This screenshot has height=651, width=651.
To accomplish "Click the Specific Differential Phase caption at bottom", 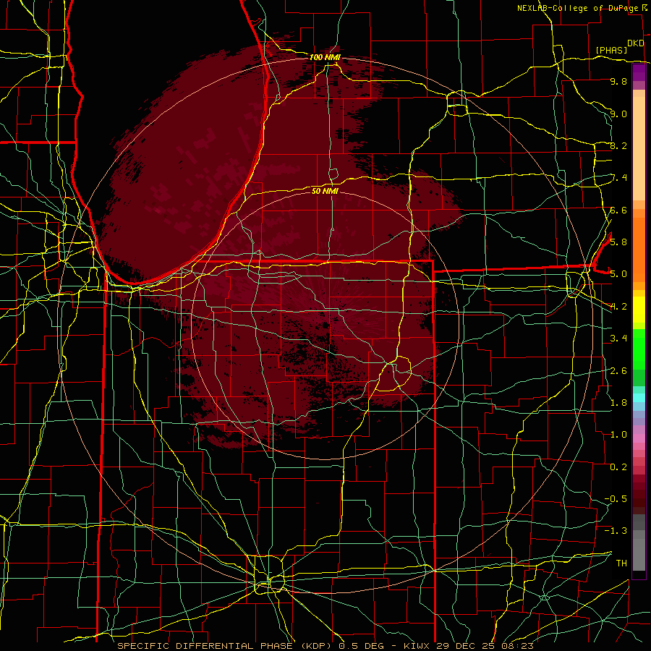I will tap(325, 646).
